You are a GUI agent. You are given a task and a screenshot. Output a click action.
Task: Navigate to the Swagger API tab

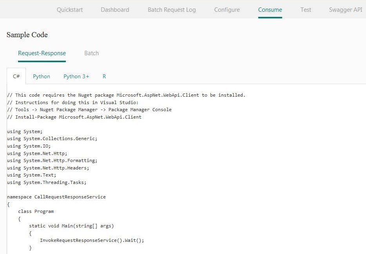point(346,10)
